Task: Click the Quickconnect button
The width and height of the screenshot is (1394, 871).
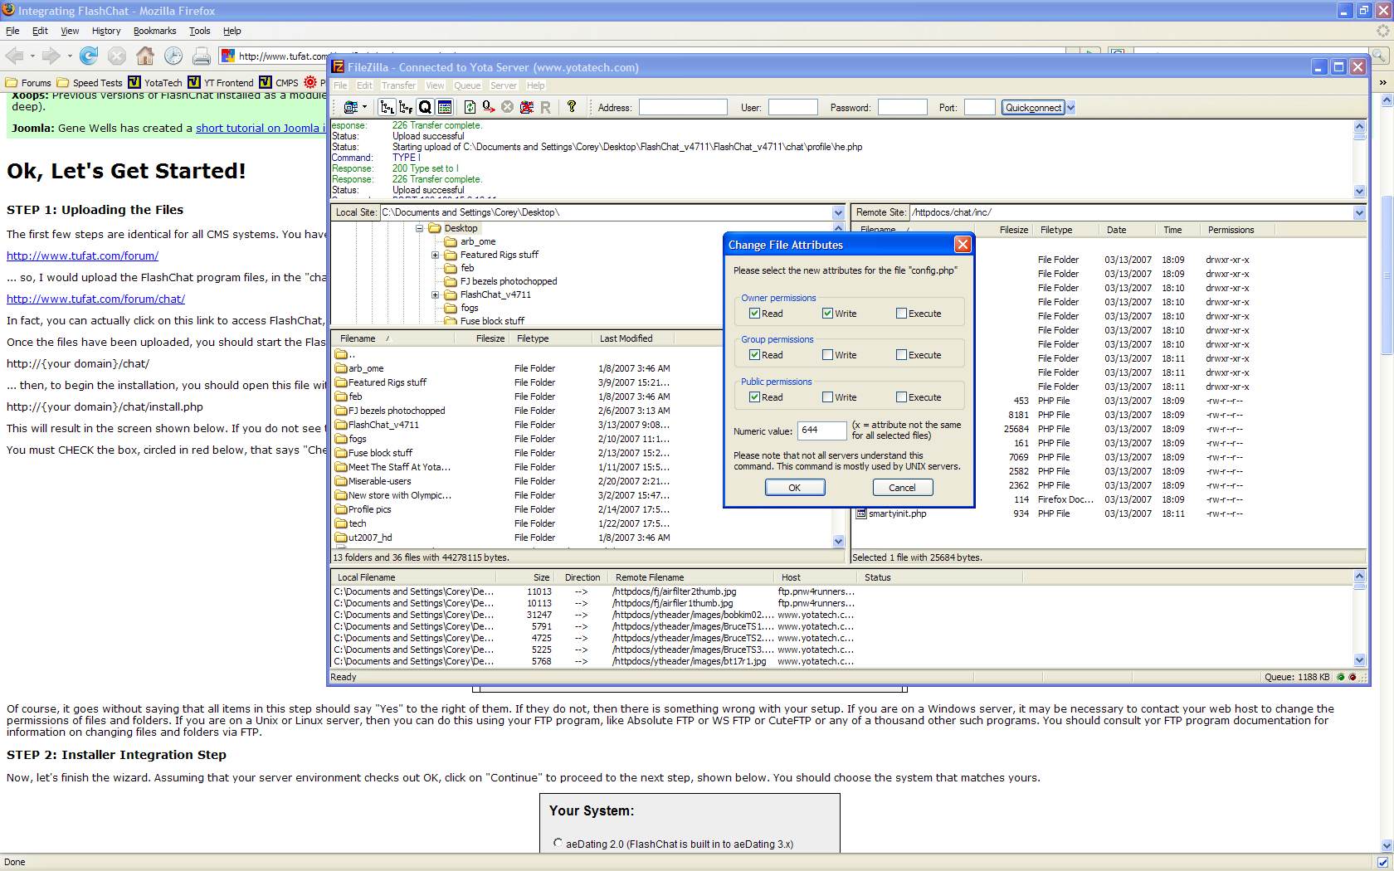Action: [1033, 107]
